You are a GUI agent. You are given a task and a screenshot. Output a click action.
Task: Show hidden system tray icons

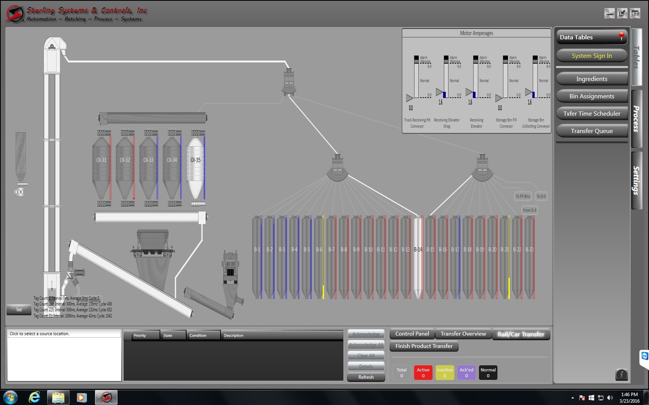[573, 398]
